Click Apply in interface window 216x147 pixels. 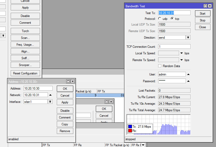(25, 8)
